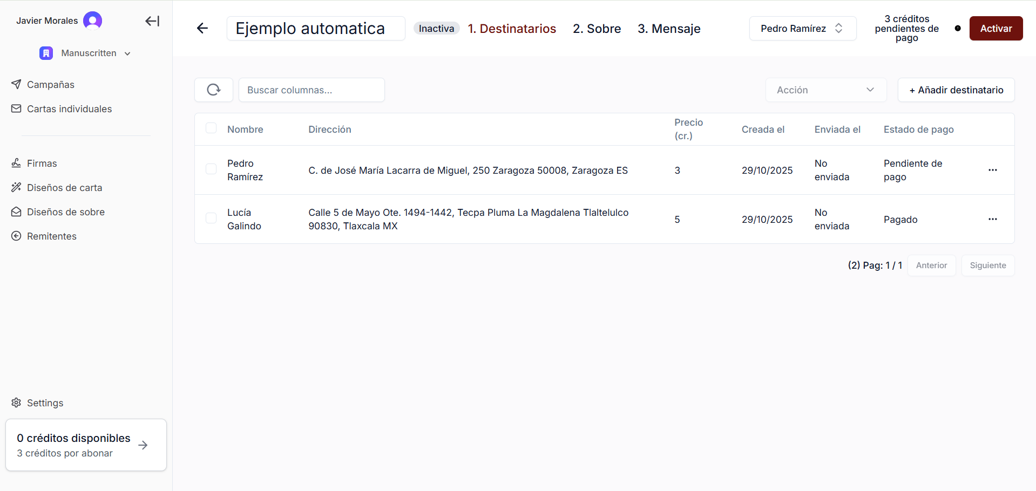Click the arrow in the credits card

click(x=143, y=445)
